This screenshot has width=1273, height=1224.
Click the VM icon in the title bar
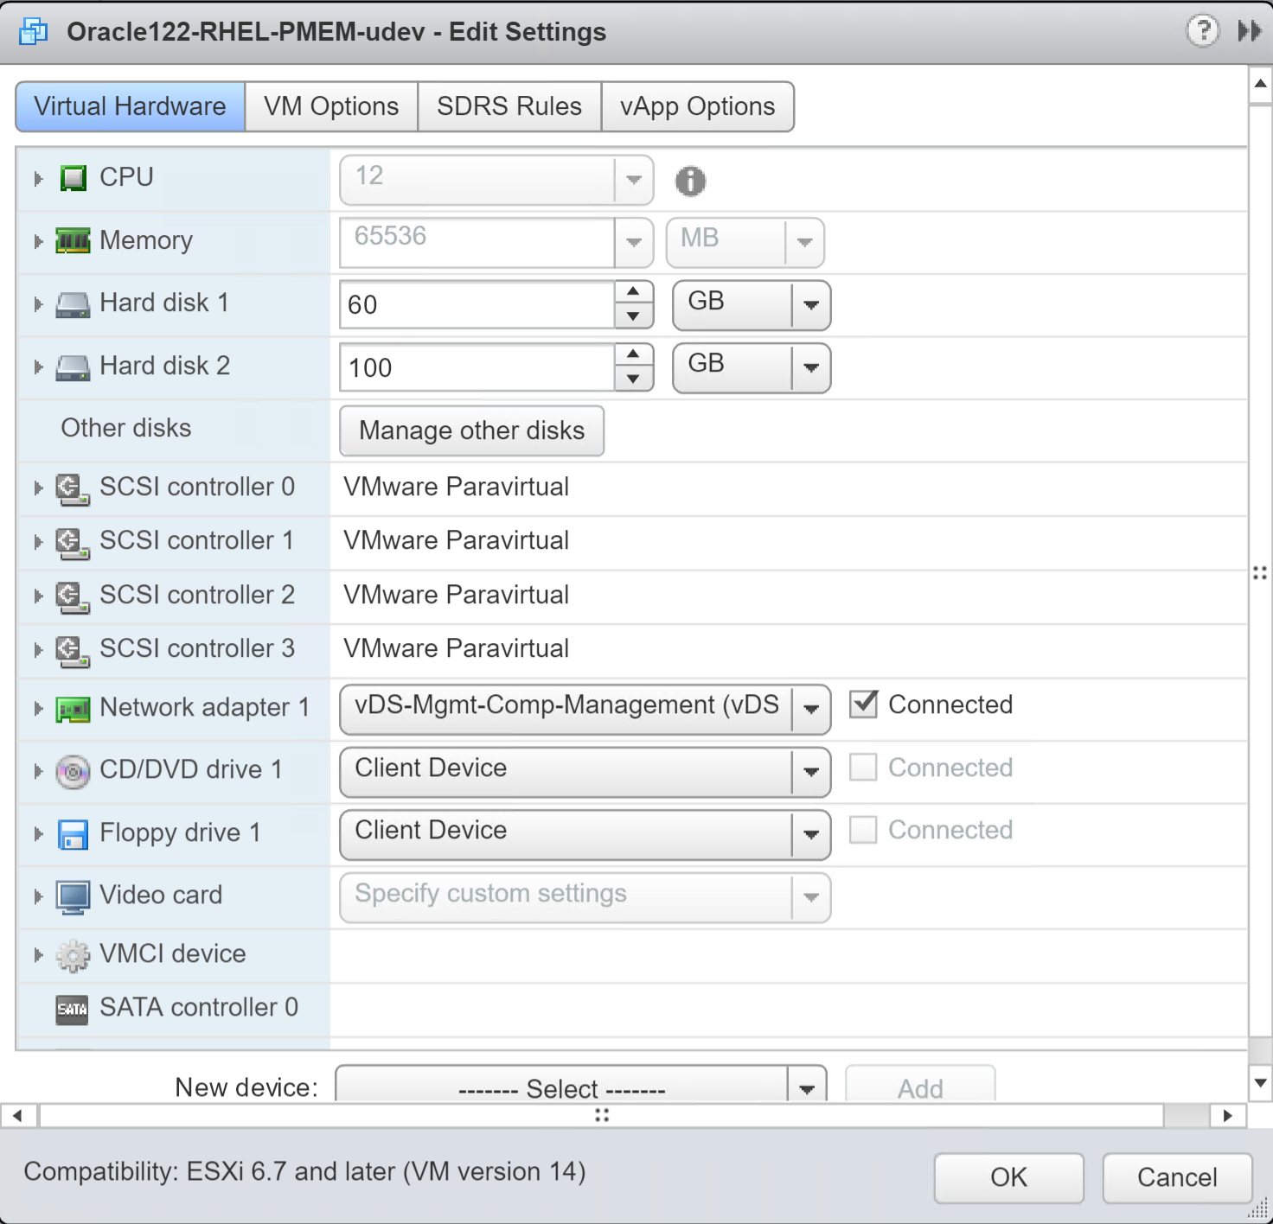pos(34,32)
